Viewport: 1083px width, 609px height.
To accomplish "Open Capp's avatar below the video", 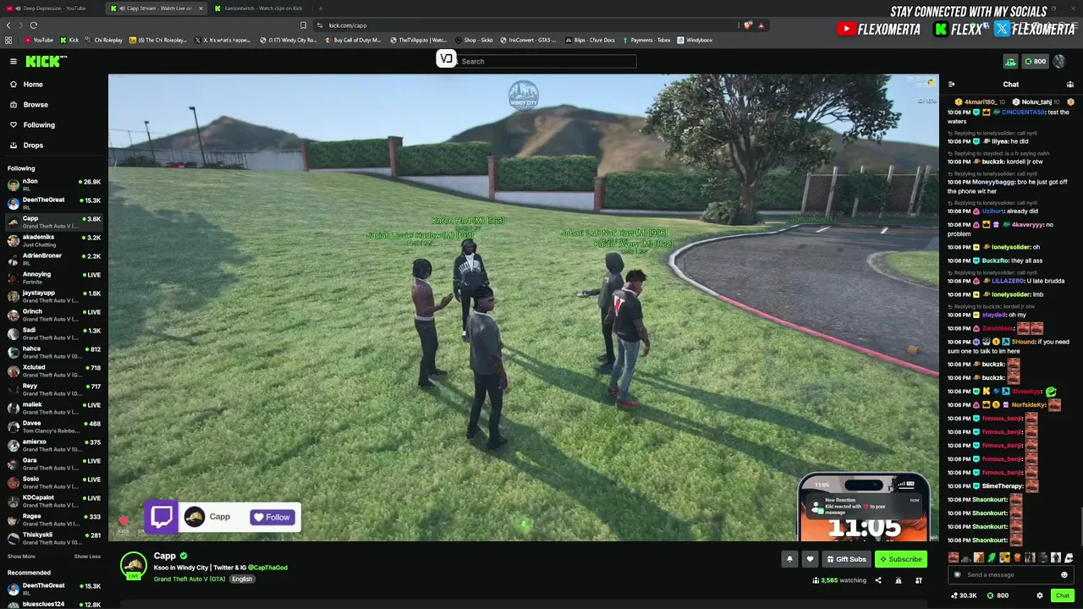I will click(x=133, y=566).
